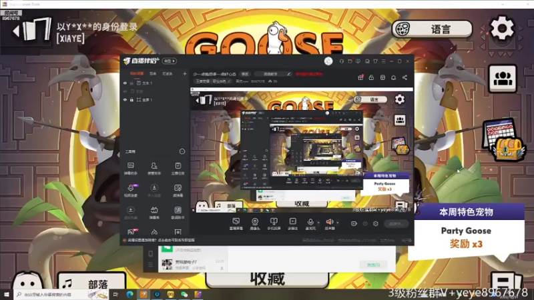The image size is (534, 300).
Task: Expand speaker options arrow
Action: click(338, 223)
